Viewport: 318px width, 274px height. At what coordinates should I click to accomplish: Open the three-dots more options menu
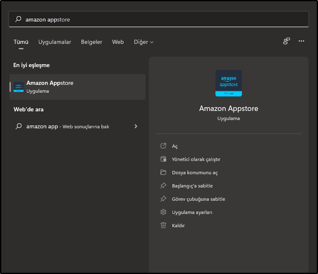[x=301, y=41]
